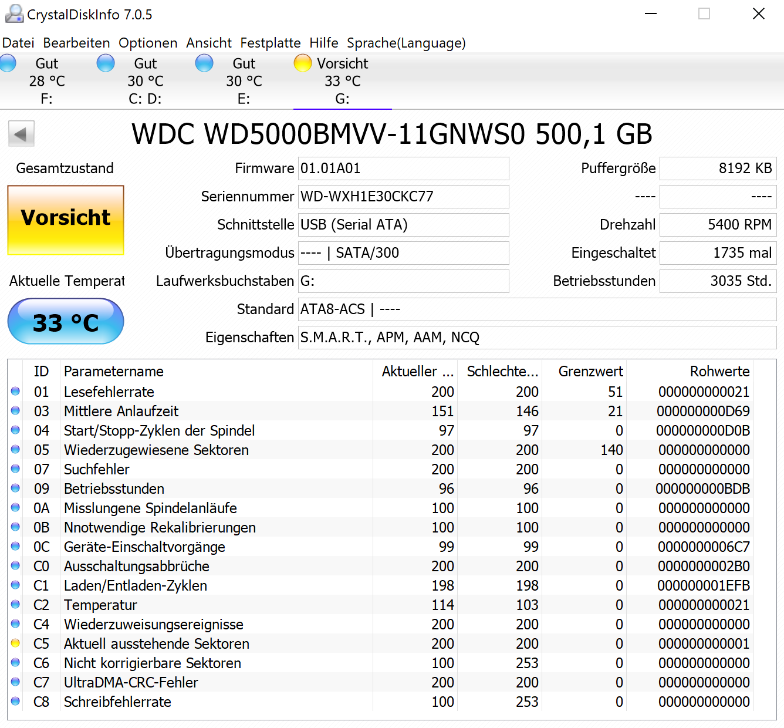Open the Optionen menu
The width and height of the screenshot is (784, 728).
(x=148, y=43)
